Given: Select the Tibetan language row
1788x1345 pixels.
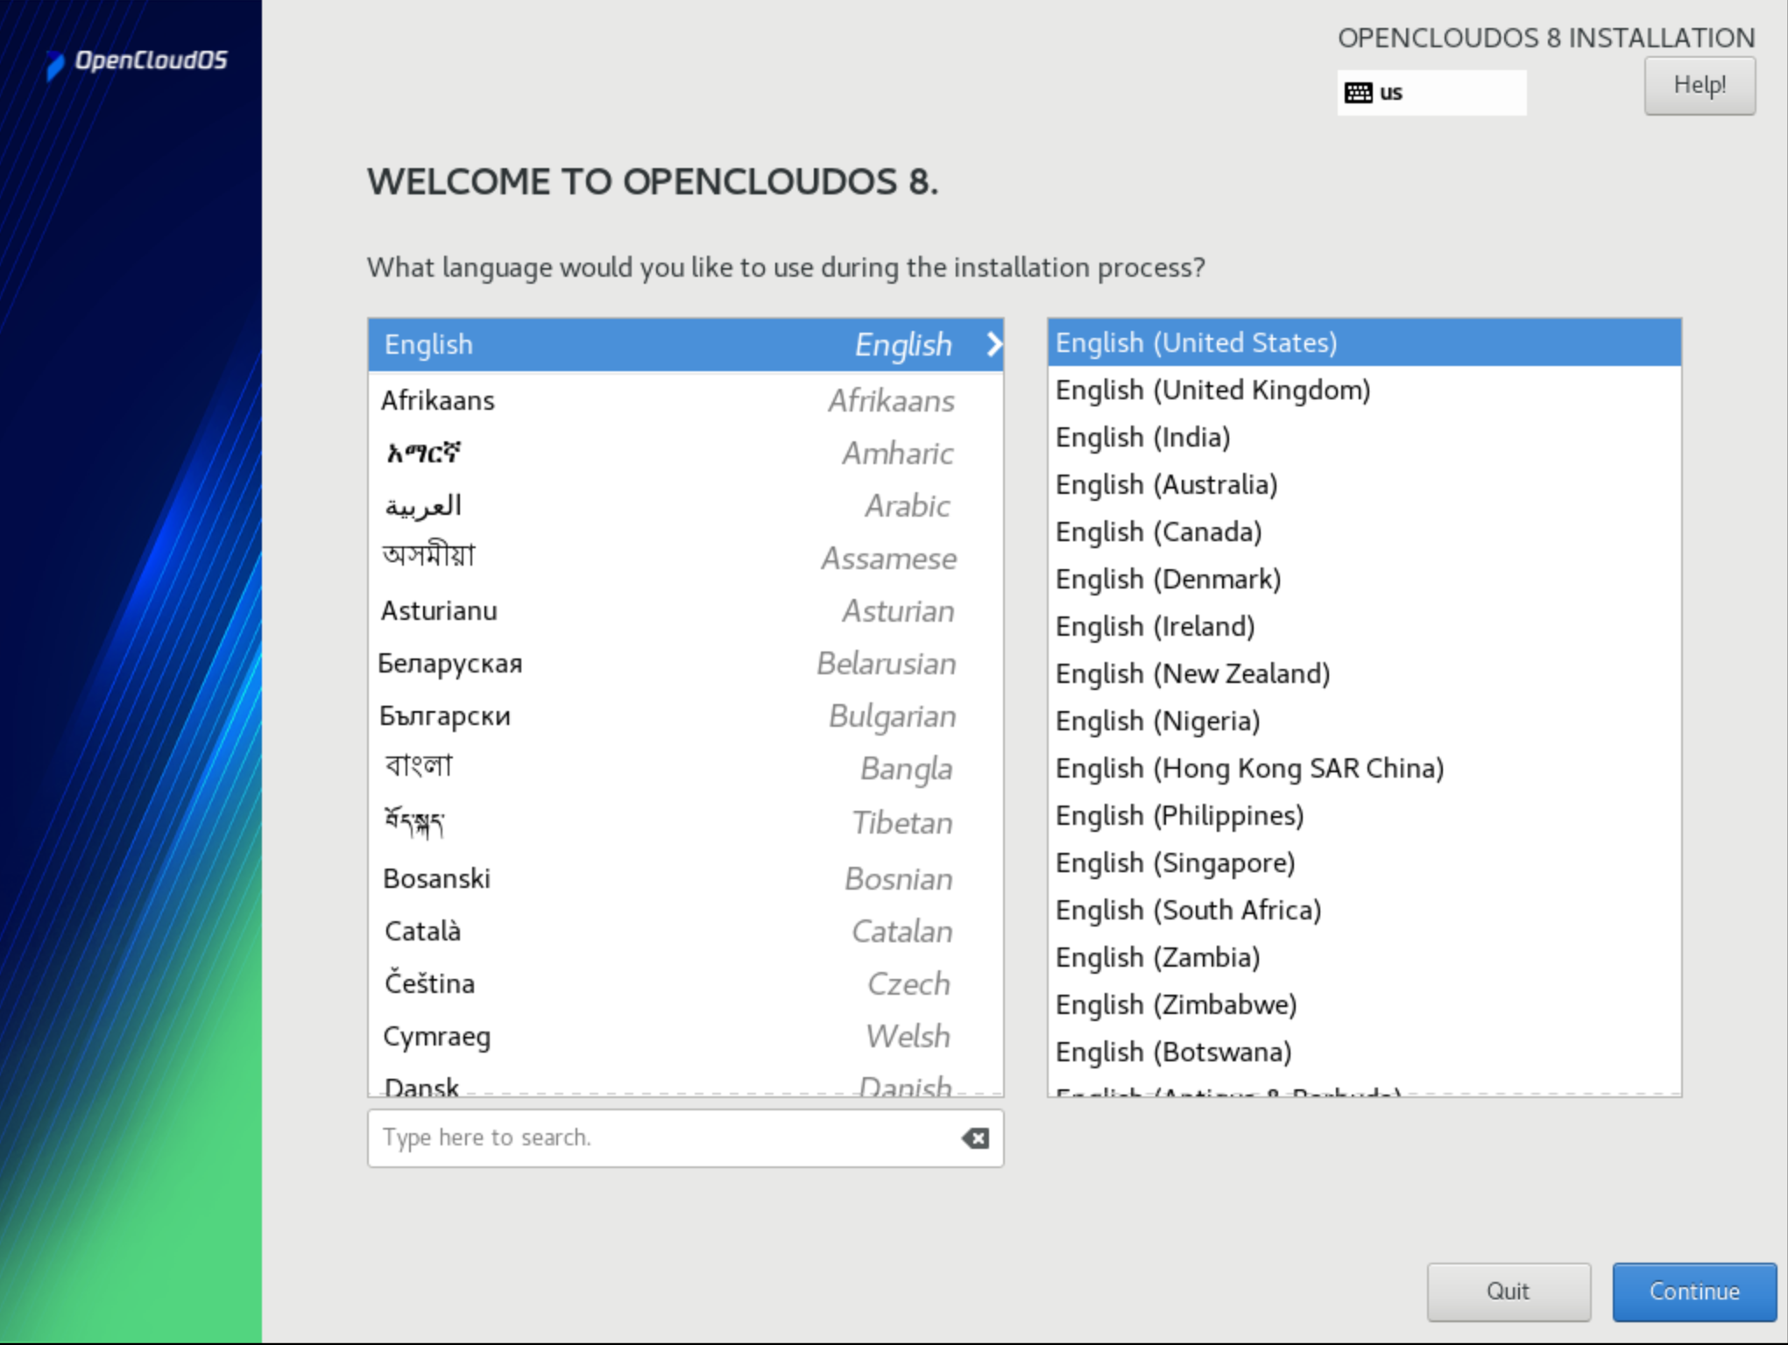Looking at the screenshot, I should (685, 822).
